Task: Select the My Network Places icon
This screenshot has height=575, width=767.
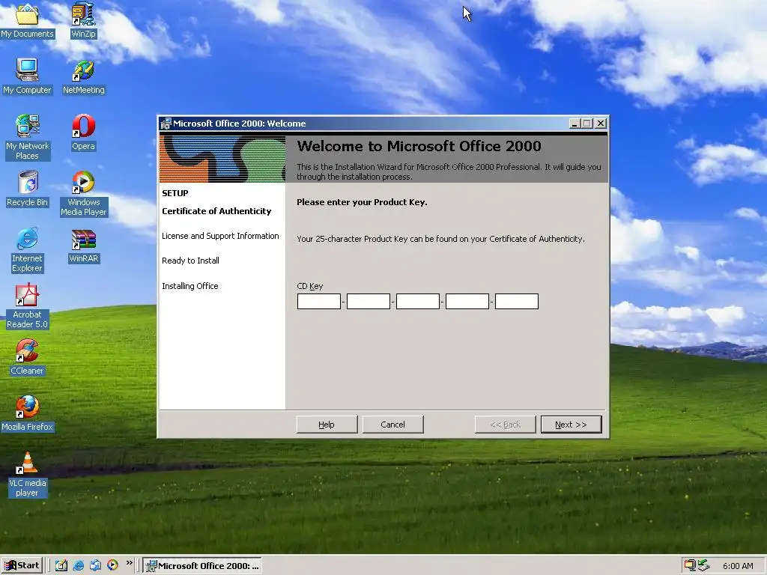Action: pos(27,138)
